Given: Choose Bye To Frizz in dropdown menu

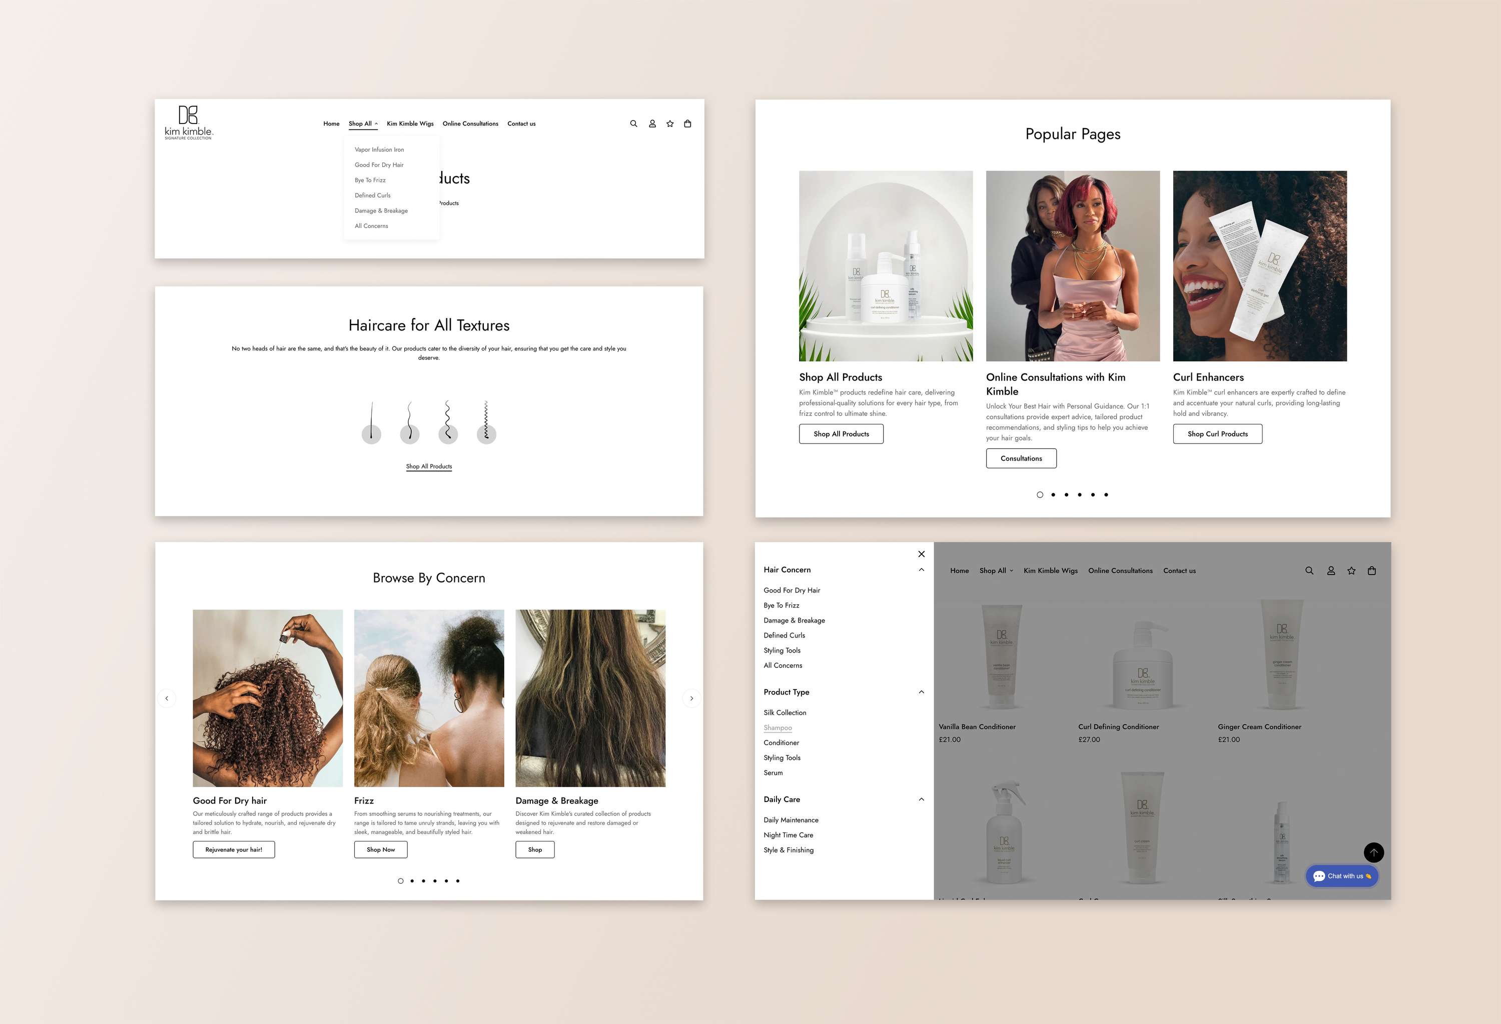Looking at the screenshot, I should pyautogui.click(x=370, y=180).
